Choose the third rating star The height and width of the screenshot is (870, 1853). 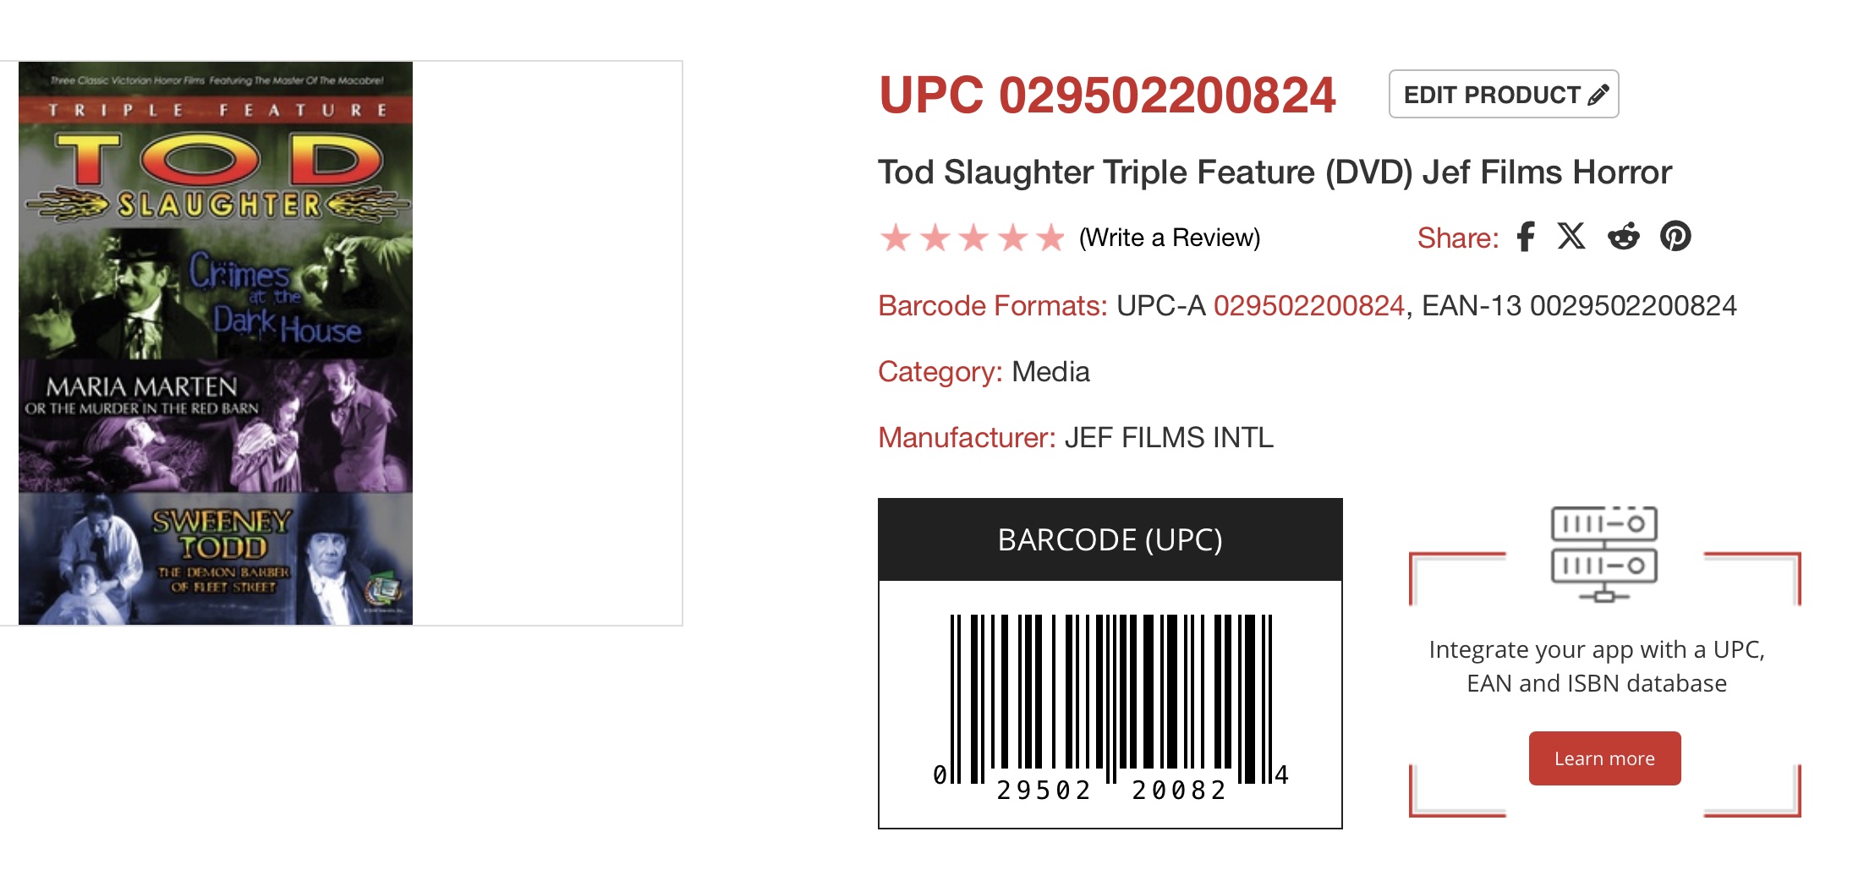973,238
